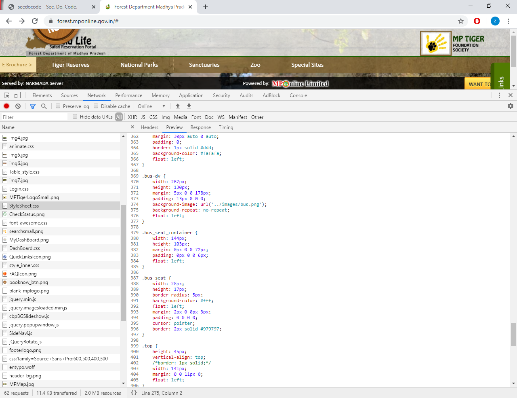Open the Sanctuaries menu

(204, 65)
